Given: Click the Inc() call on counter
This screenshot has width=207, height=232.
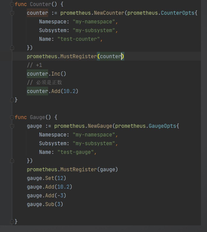Looking at the screenshot, I should click(x=59, y=74).
